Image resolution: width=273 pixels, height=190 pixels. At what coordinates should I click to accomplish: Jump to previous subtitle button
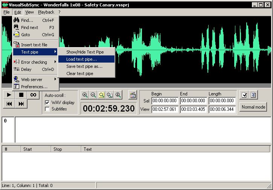(9, 104)
